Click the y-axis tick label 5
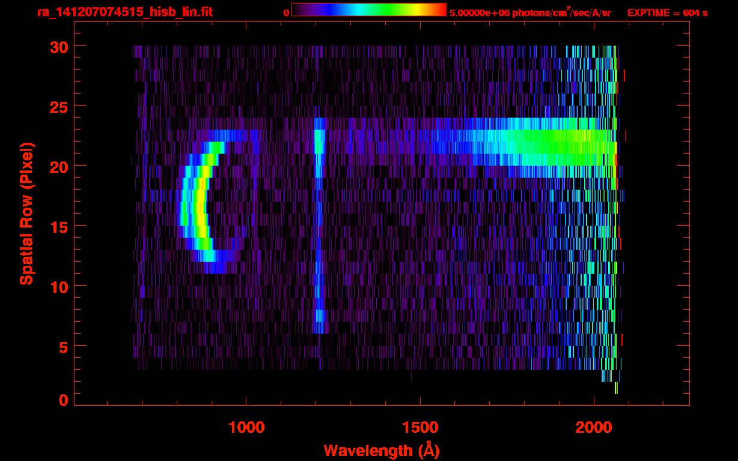 [x=63, y=346]
